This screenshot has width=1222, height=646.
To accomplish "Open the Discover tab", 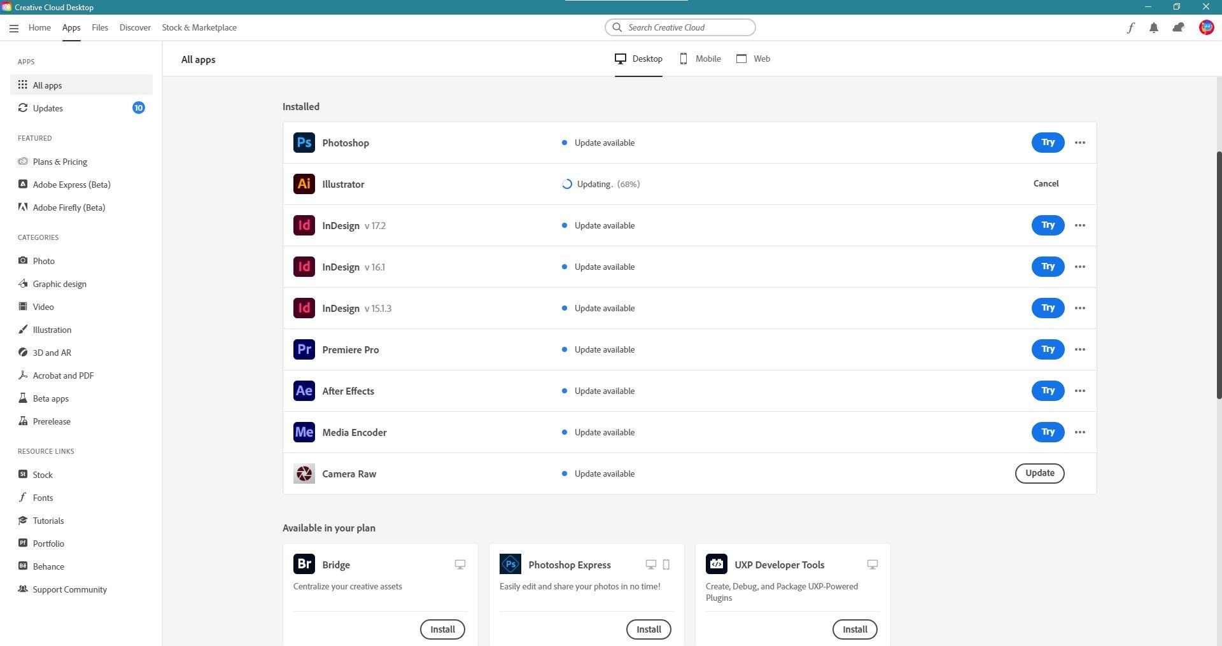I will click(x=135, y=27).
